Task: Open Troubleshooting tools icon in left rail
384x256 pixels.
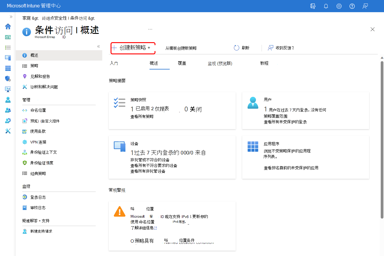Action: tap(8, 131)
